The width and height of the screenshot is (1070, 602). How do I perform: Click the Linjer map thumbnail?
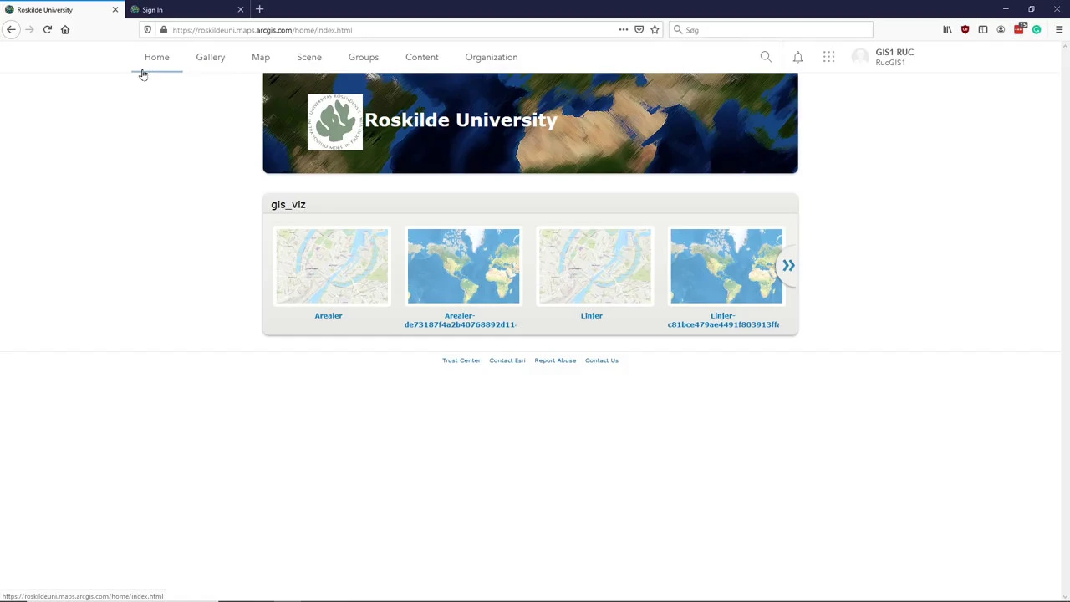[594, 266]
